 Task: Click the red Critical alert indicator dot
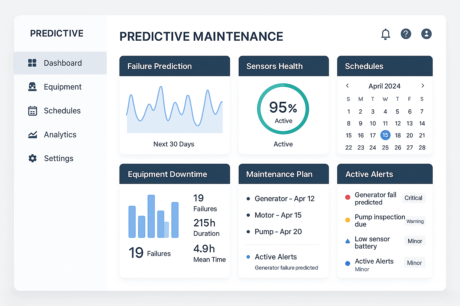coord(348,197)
